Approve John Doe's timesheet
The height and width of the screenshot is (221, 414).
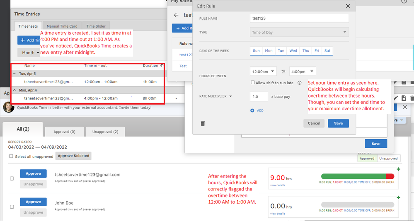[x=33, y=202]
